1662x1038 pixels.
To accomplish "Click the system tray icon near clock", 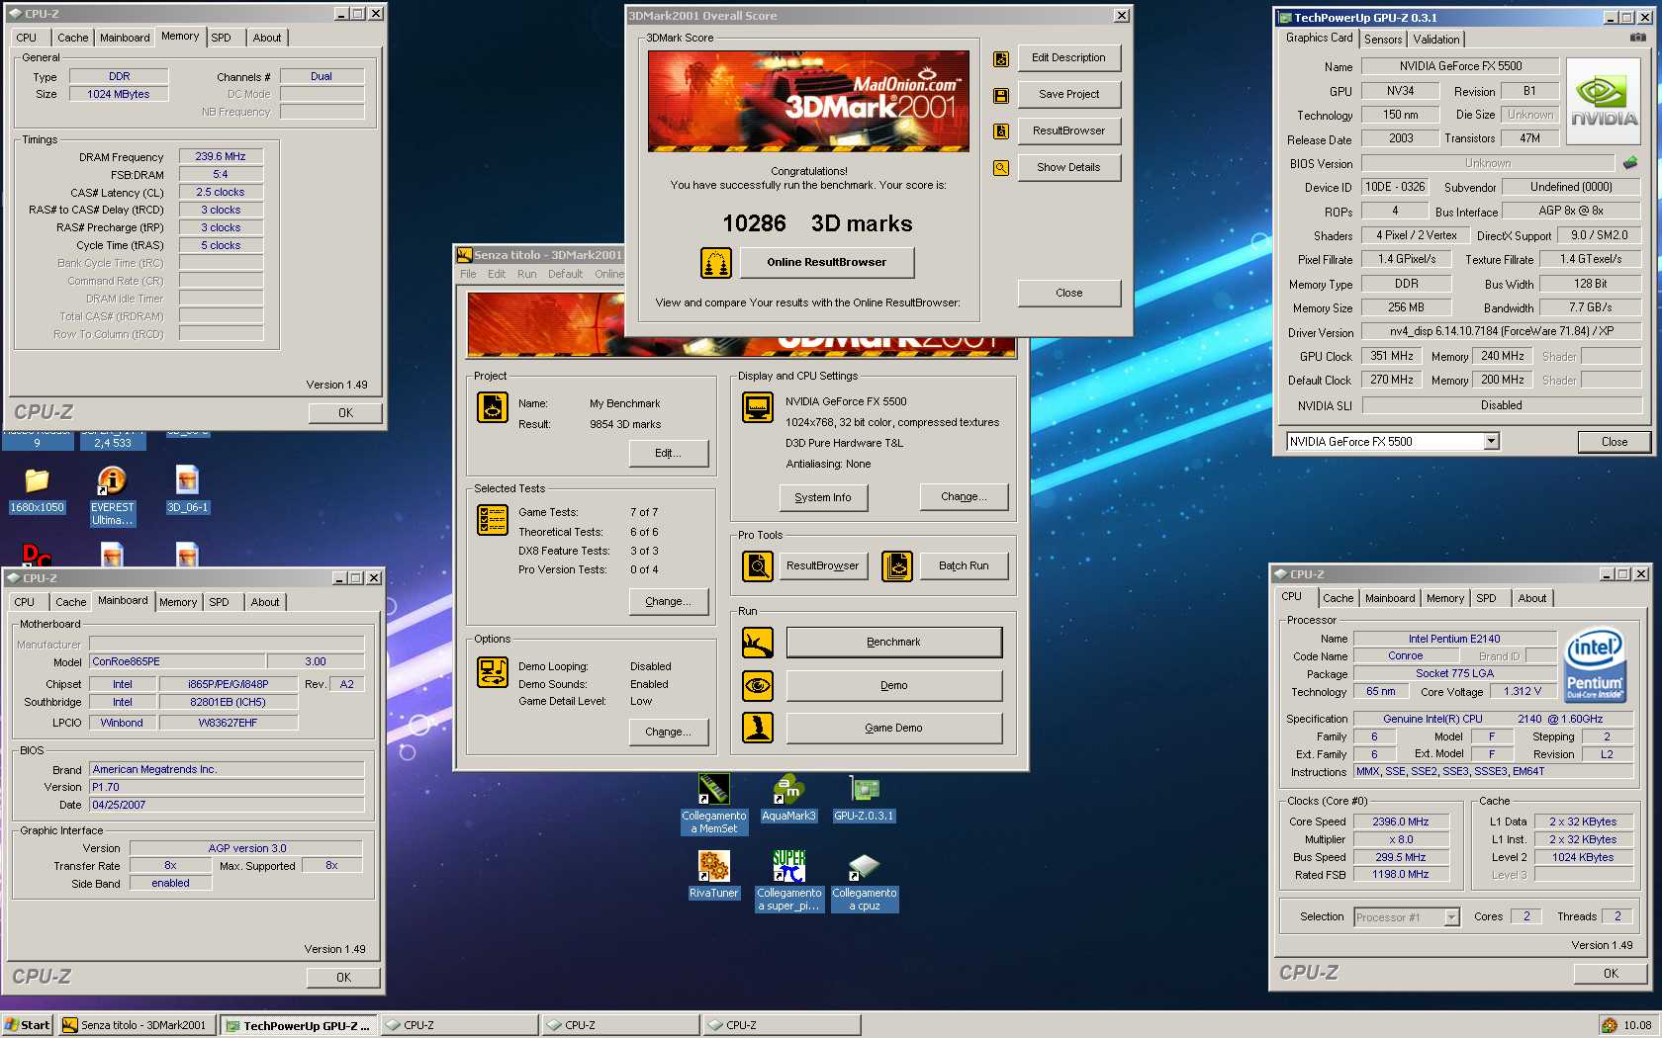I will click(1610, 1025).
